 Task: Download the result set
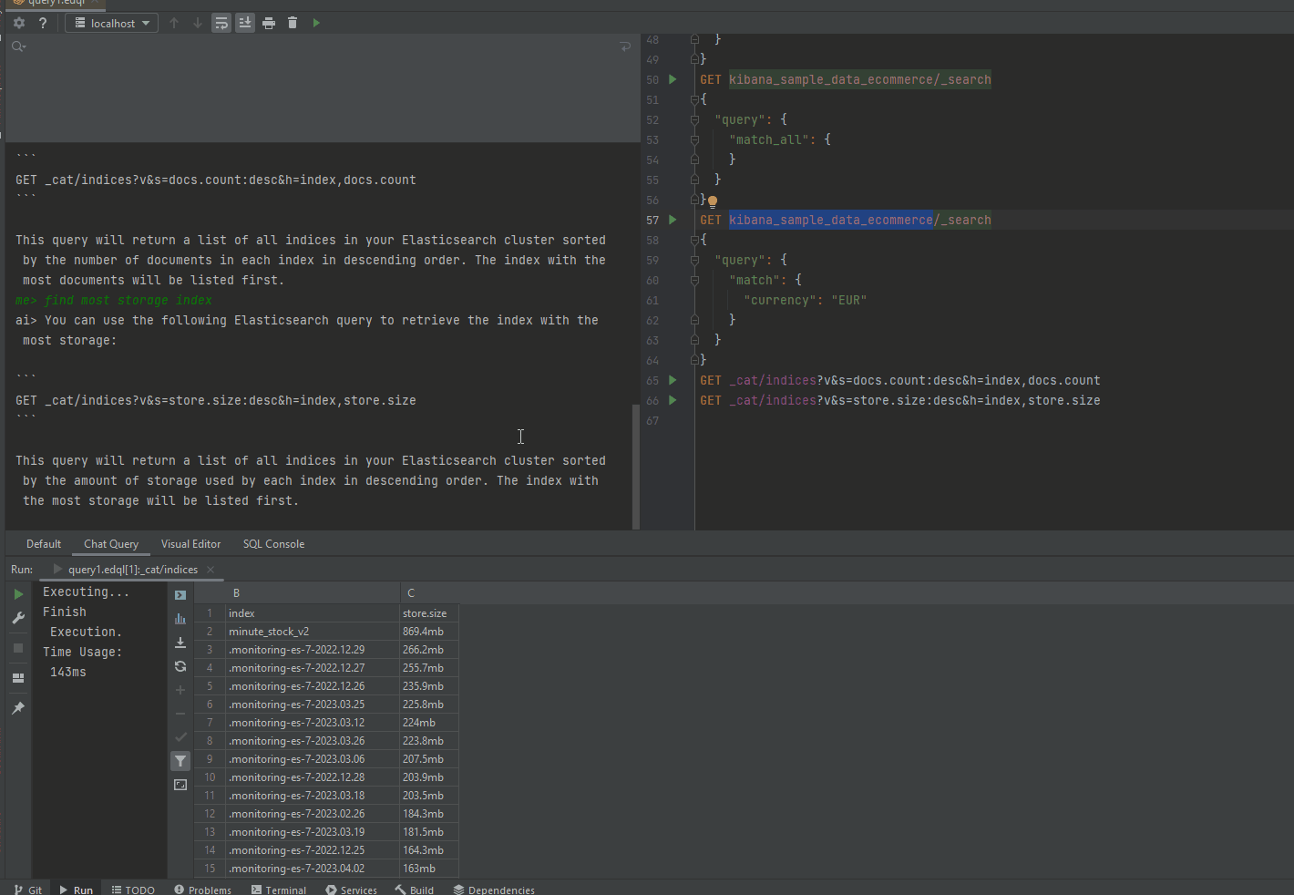(x=180, y=643)
